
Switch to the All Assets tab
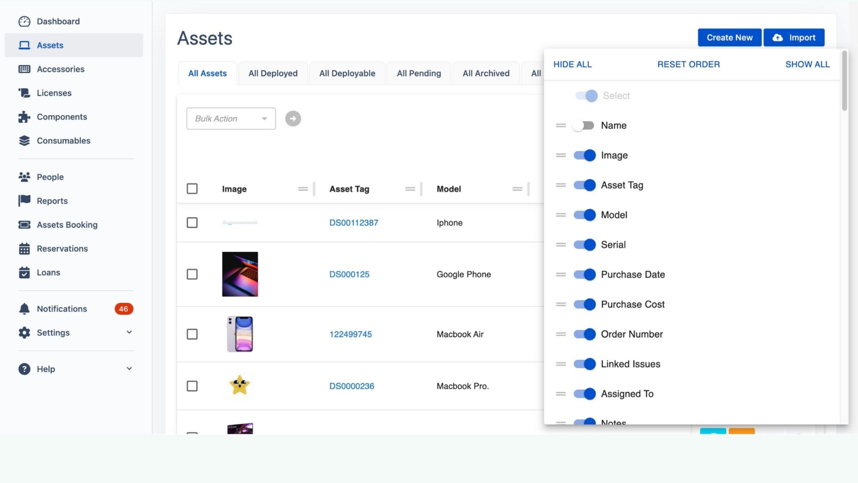[x=207, y=73]
